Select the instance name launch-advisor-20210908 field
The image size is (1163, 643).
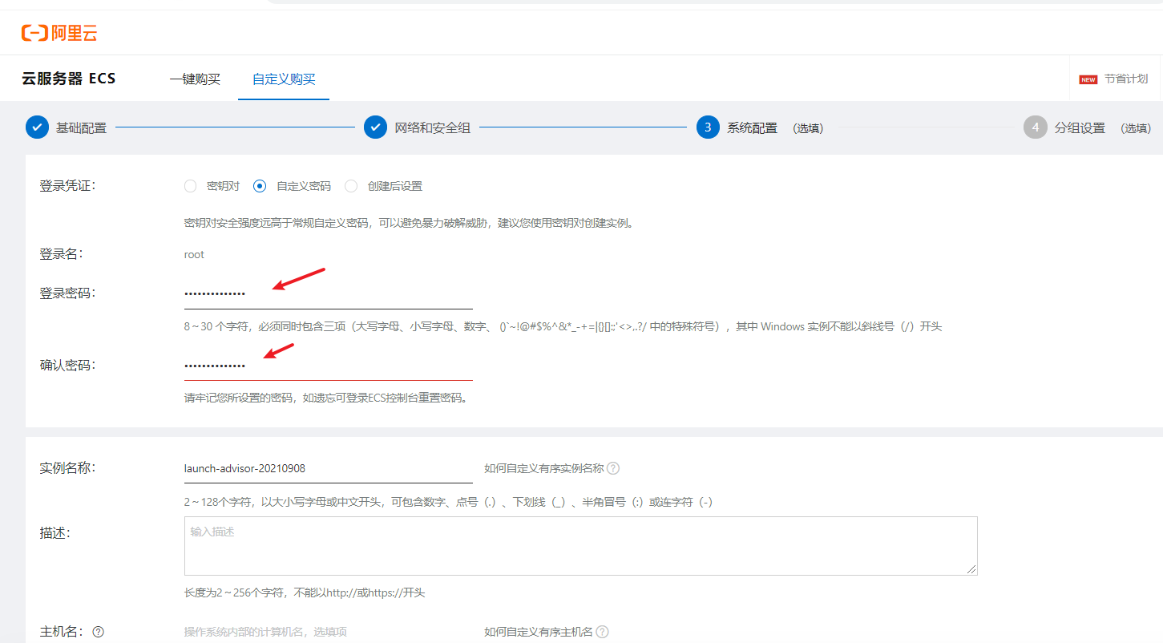[x=321, y=467]
